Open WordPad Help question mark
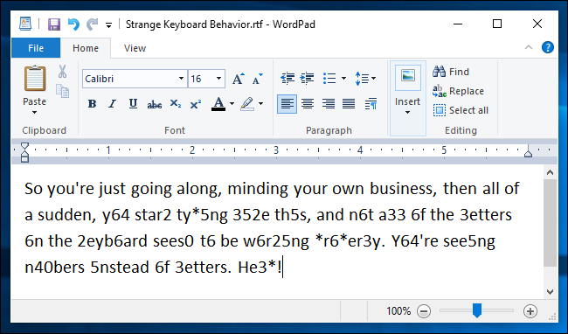The image size is (568, 334). (547, 47)
